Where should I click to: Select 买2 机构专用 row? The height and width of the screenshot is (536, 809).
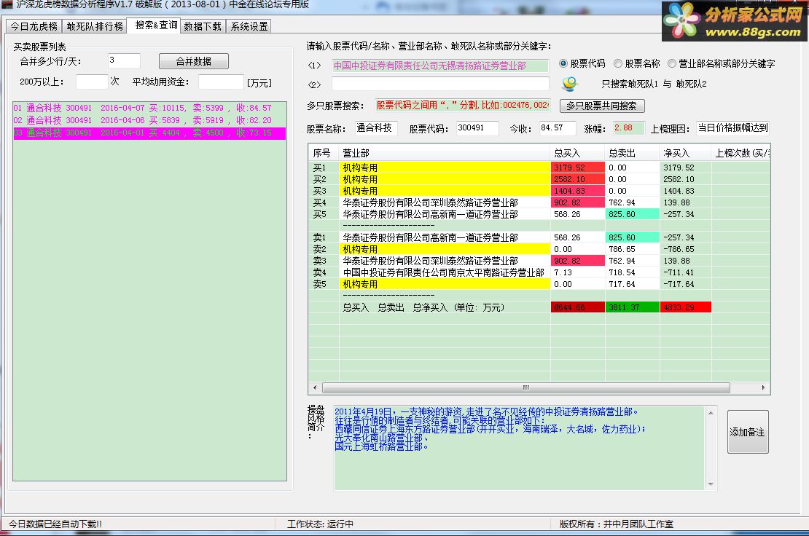click(x=539, y=179)
